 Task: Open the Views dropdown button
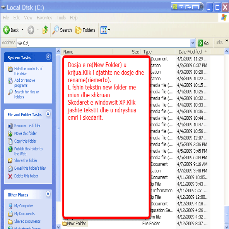click(105, 30)
